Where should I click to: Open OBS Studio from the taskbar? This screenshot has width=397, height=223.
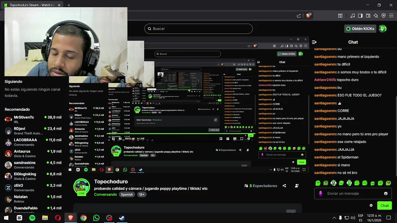(x=109, y=218)
